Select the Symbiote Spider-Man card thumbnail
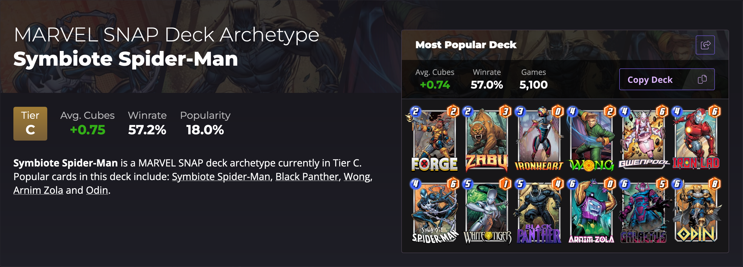 pyautogui.click(x=434, y=211)
